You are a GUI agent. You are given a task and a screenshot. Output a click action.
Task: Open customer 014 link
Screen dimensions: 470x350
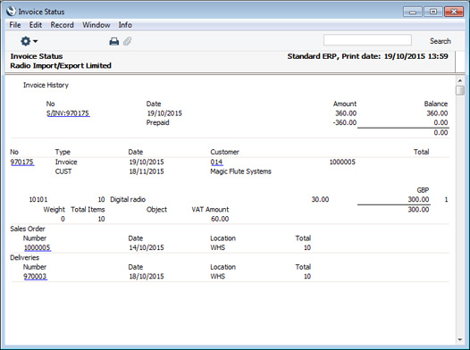(x=216, y=162)
